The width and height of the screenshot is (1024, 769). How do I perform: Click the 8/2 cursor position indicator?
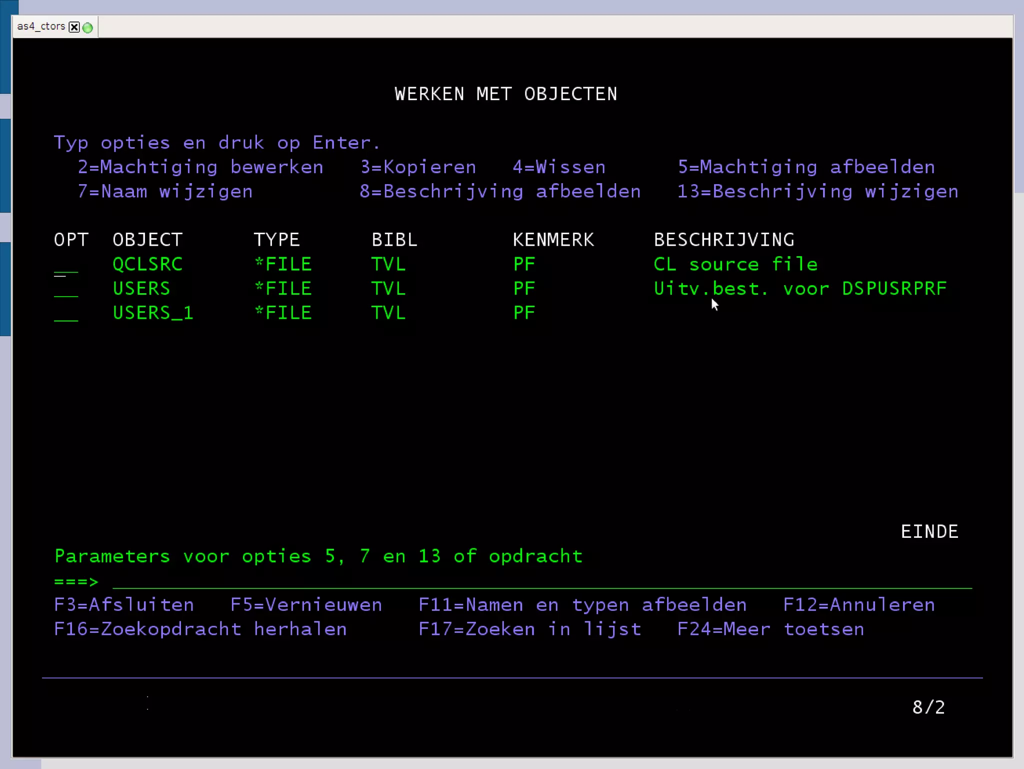pos(928,707)
